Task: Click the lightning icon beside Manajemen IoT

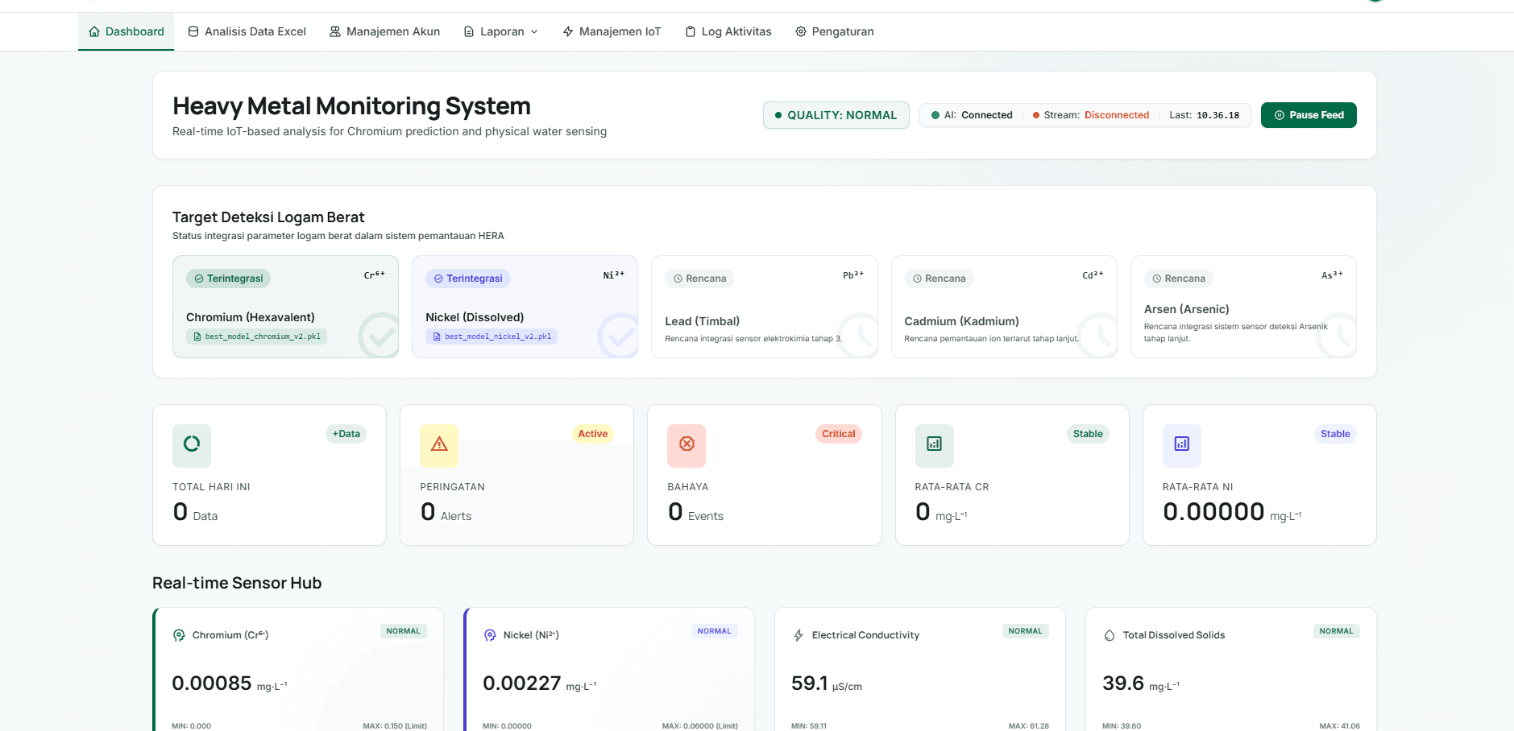Action: tap(568, 31)
